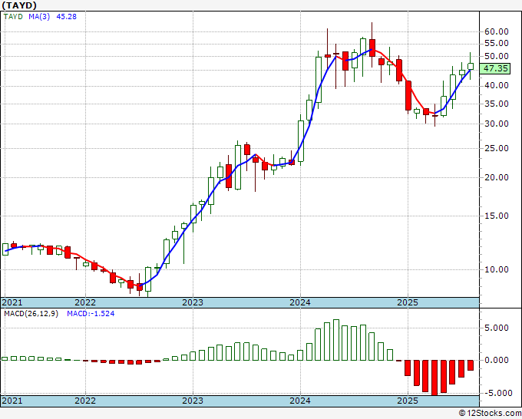This screenshot has height=419, width=522.
Task: Click the 40.00 price axis label
Action: point(497,85)
